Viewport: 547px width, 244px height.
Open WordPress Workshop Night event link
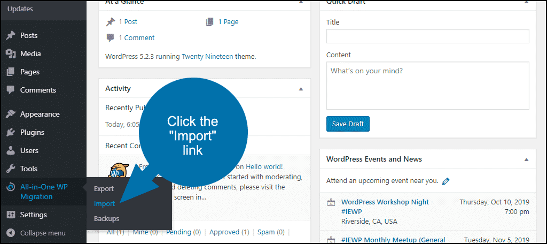point(387,207)
